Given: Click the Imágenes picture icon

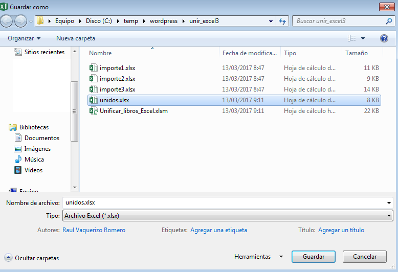Looking at the screenshot, I should [x=18, y=149].
